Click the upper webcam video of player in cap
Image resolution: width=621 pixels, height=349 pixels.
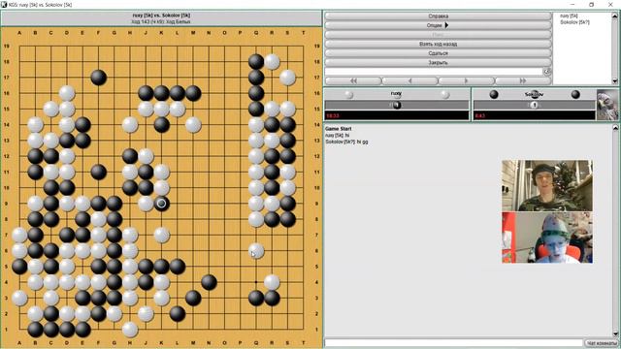point(547,185)
